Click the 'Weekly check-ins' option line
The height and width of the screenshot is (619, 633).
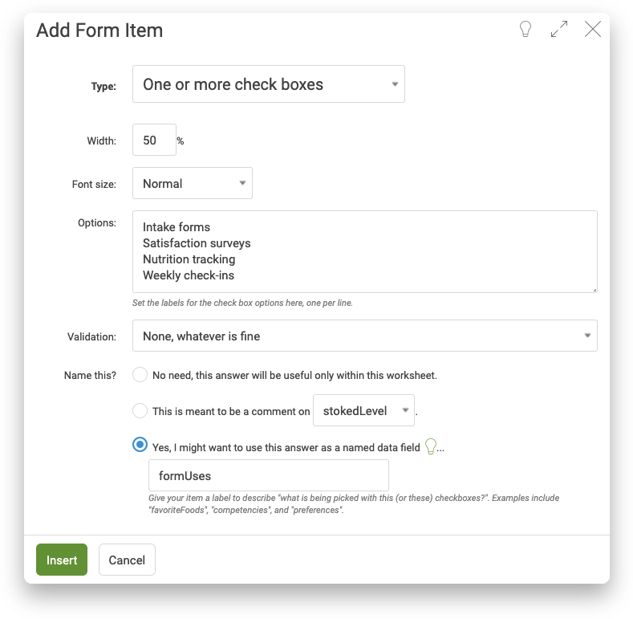coord(189,275)
